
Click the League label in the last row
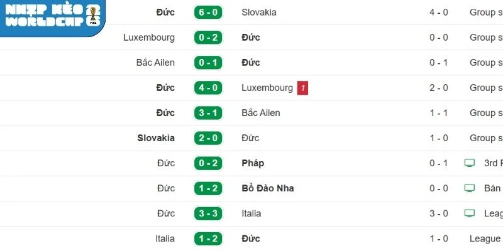pyautogui.click(x=485, y=238)
